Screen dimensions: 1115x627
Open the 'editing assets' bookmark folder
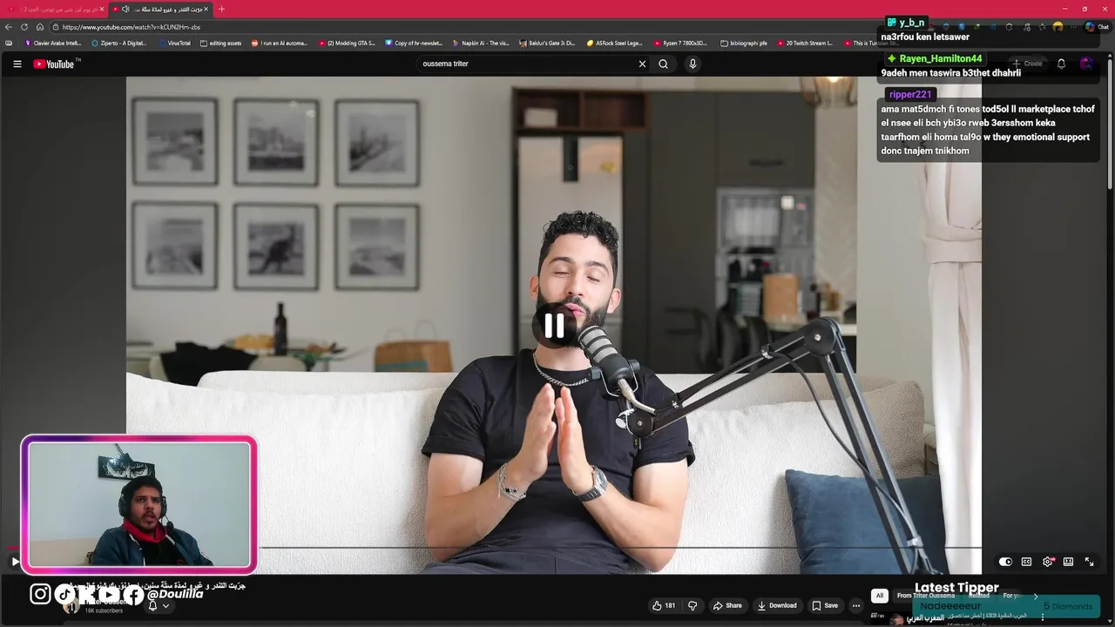click(220, 43)
